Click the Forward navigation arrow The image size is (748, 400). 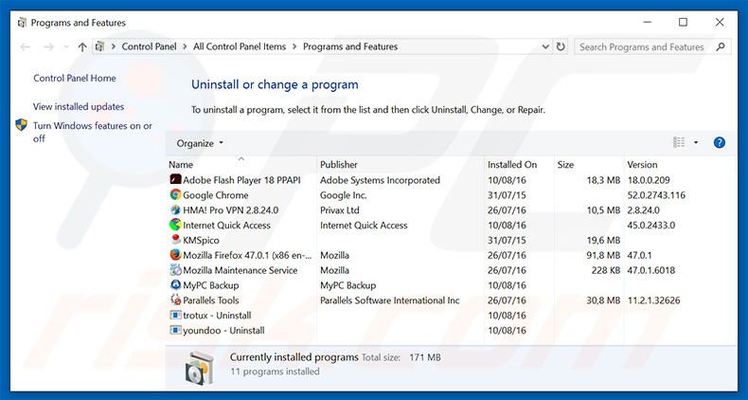click(48, 46)
